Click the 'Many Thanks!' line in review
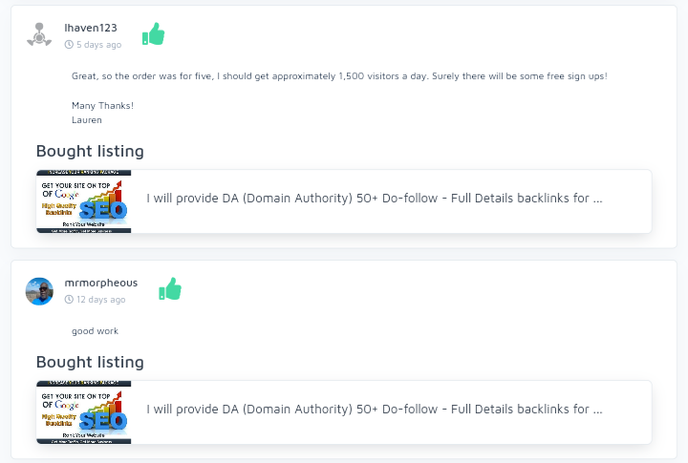This screenshot has width=688, height=463. click(102, 105)
